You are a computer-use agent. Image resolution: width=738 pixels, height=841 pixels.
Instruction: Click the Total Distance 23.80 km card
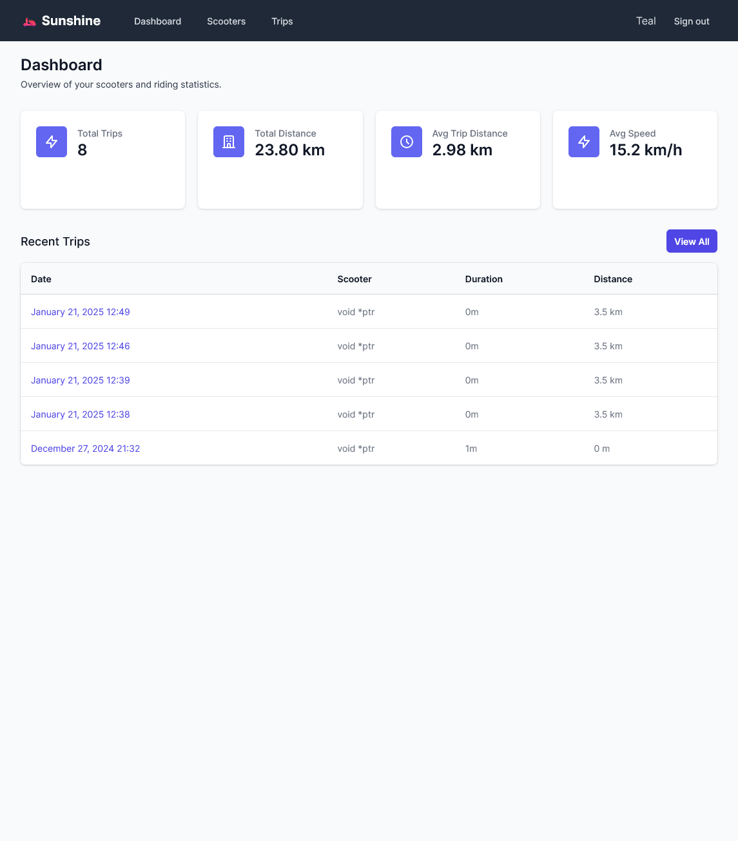280,160
